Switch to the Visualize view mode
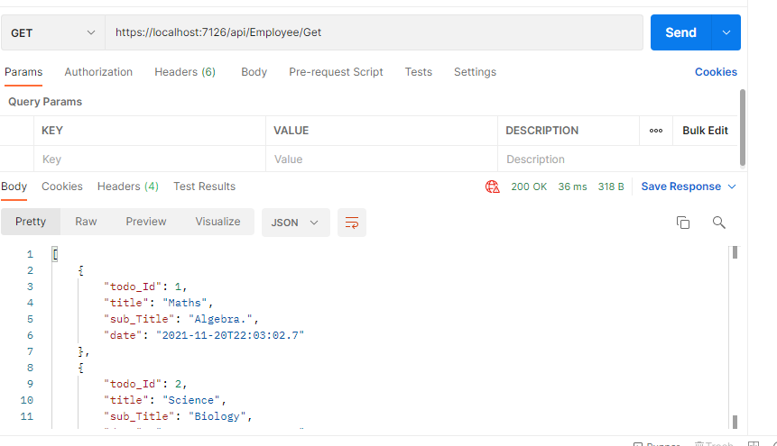The height and width of the screenshot is (446, 777). [x=217, y=222]
